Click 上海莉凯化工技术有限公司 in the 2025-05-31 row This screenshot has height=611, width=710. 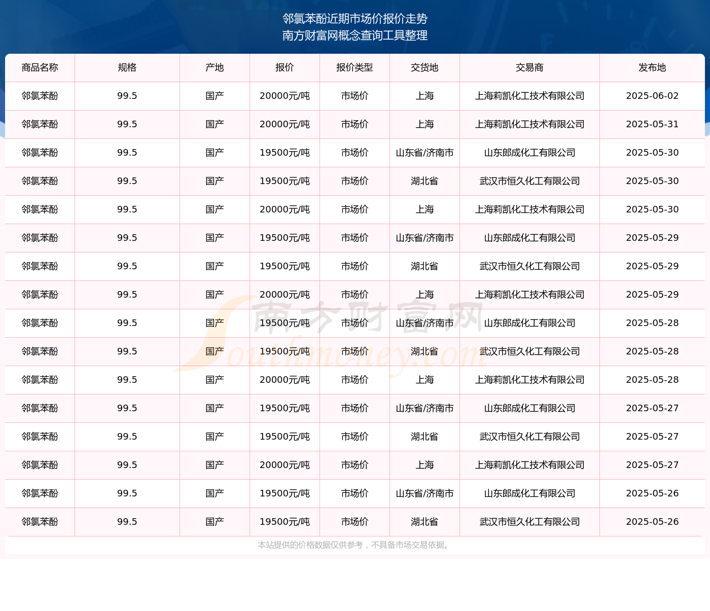tap(530, 124)
